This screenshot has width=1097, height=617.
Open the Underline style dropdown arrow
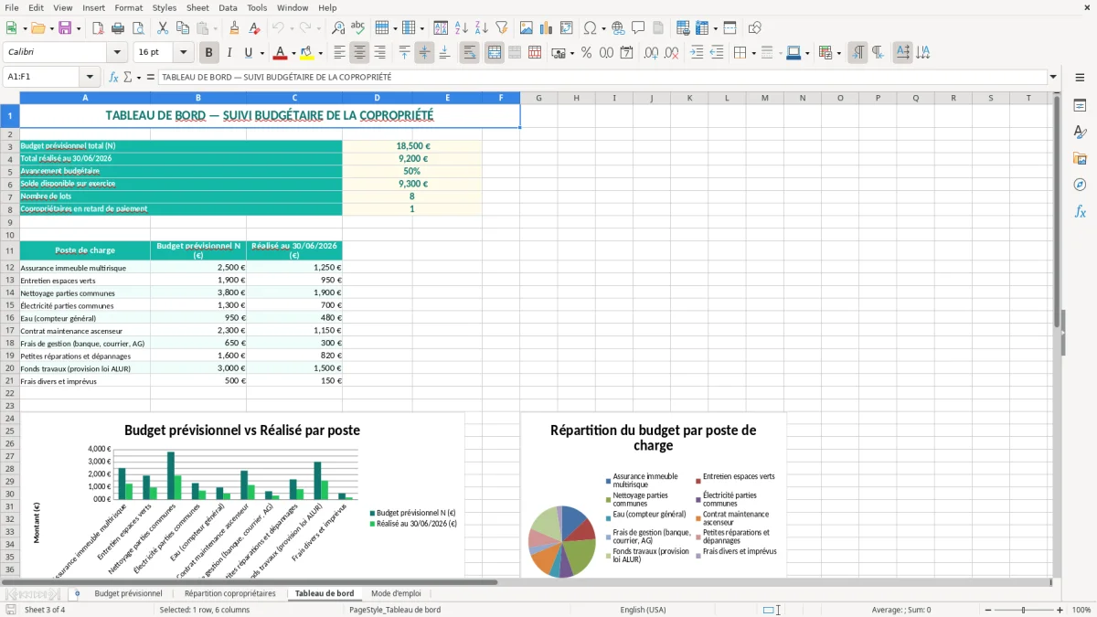click(x=262, y=53)
